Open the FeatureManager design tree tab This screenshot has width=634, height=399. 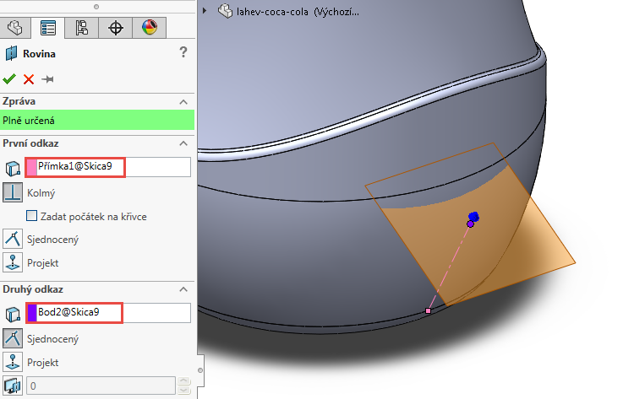[x=15, y=28]
